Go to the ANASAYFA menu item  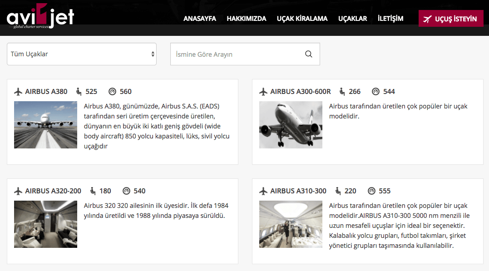point(200,19)
